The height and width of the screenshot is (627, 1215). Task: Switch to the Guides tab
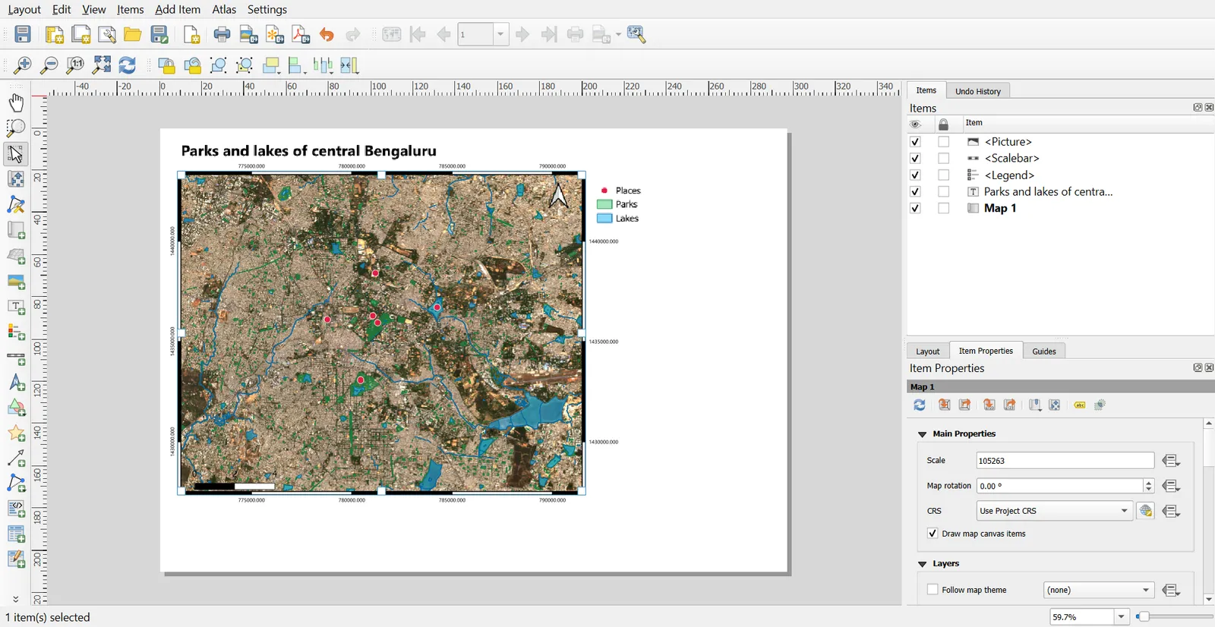coord(1044,351)
